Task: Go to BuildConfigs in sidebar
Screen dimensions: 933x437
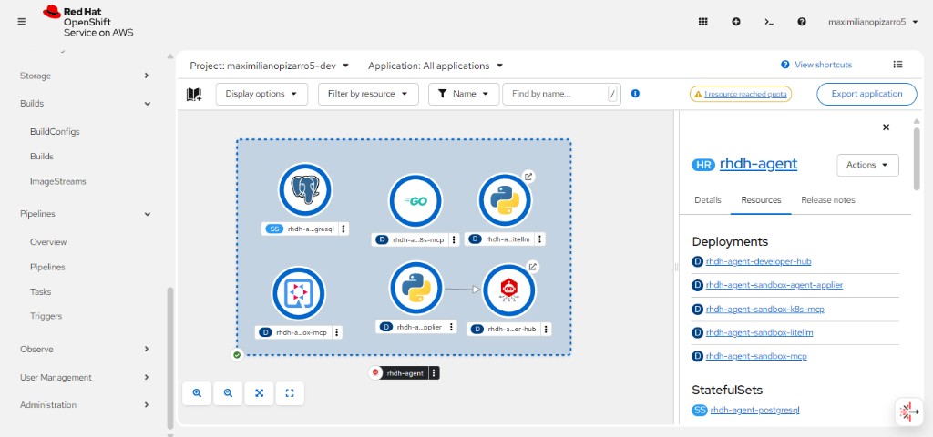Action: [x=55, y=131]
